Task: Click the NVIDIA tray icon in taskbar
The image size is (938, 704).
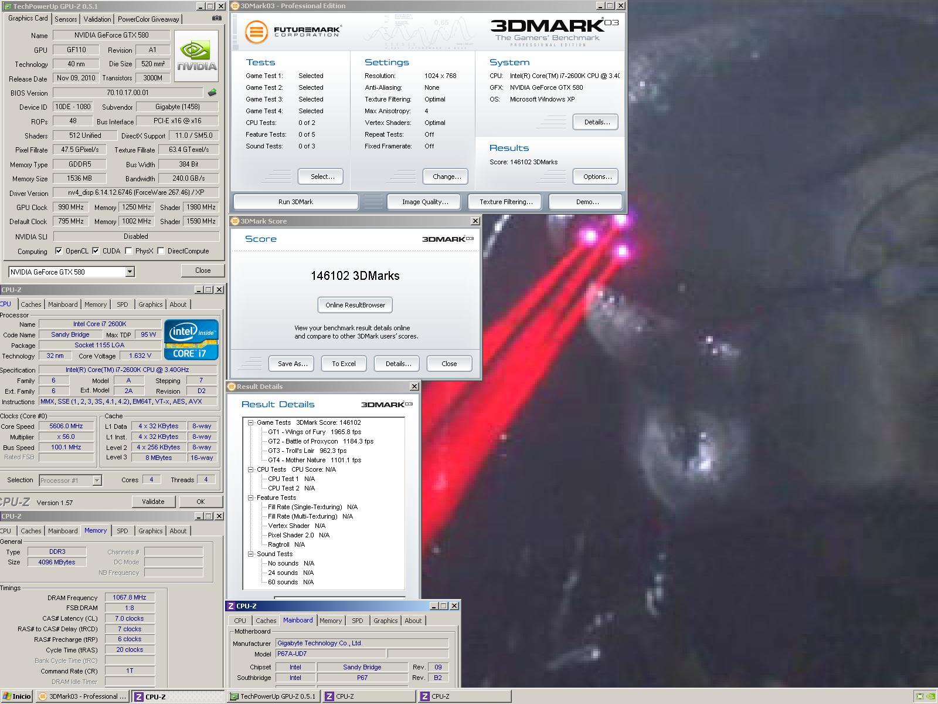Action: (x=930, y=696)
